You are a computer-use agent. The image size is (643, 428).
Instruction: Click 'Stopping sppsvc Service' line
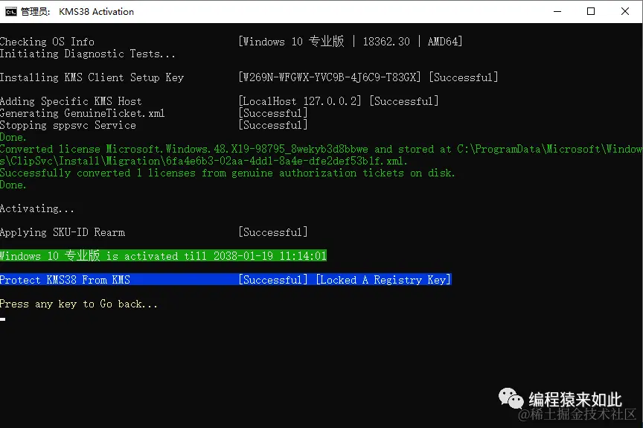pos(68,125)
